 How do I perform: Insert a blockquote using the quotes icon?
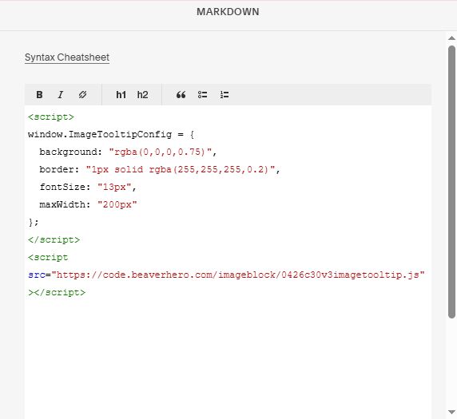tap(181, 95)
